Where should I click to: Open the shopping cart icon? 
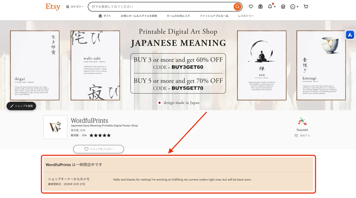pyautogui.click(x=306, y=7)
